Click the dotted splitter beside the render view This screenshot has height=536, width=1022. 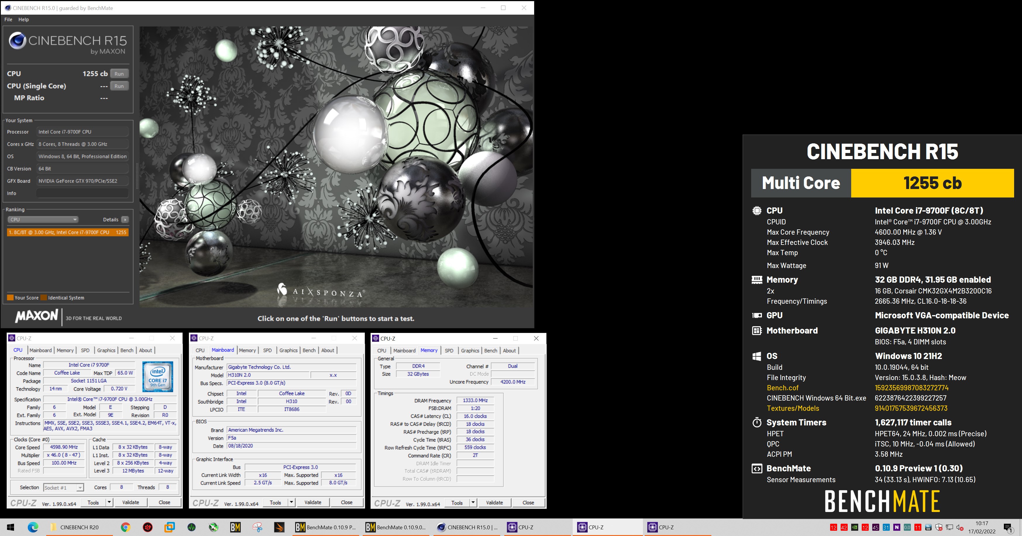point(137,176)
